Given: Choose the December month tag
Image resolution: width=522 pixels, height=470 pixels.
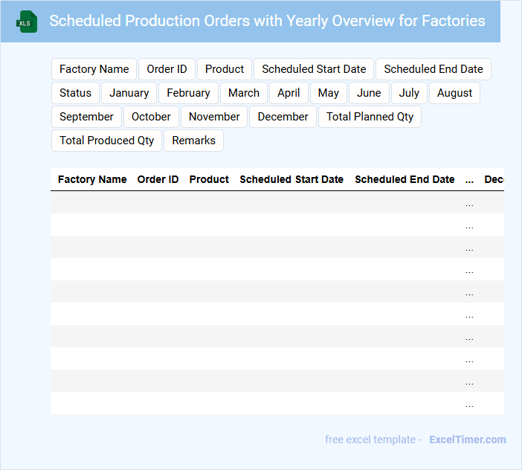Looking at the screenshot, I should [x=283, y=117].
